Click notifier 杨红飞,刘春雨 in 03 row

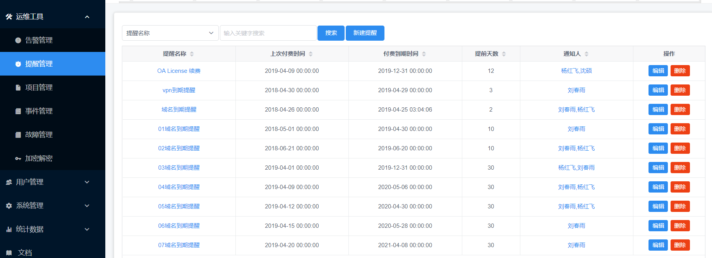576,168
